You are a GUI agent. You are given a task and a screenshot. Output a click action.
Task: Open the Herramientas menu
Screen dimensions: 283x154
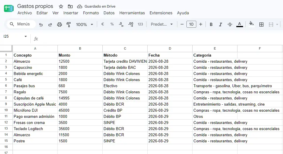132,13
